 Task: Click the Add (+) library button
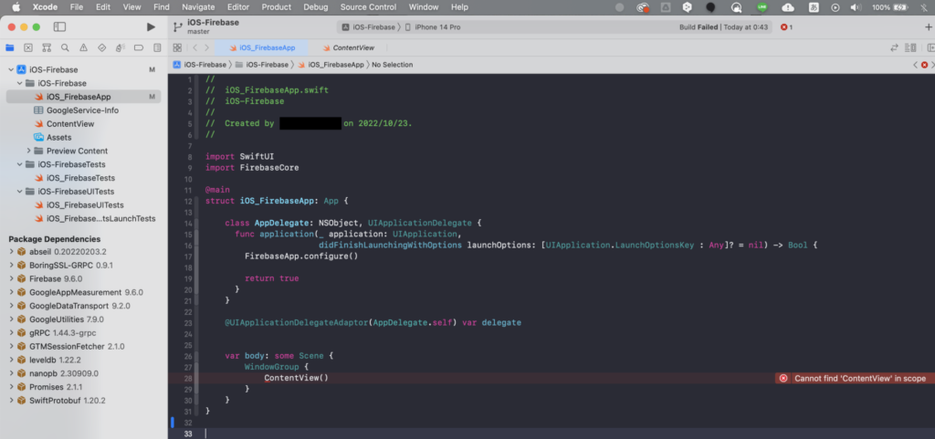pos(928,27)
